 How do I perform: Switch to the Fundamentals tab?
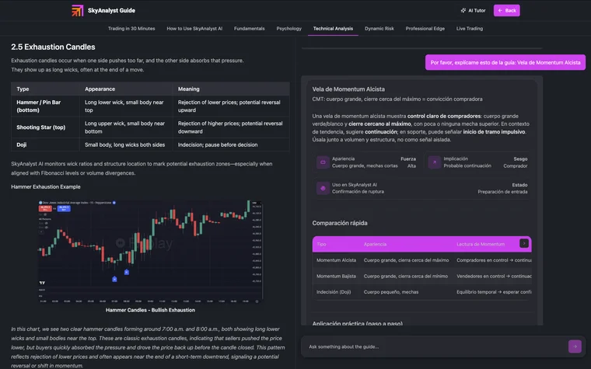click(249, 29)
